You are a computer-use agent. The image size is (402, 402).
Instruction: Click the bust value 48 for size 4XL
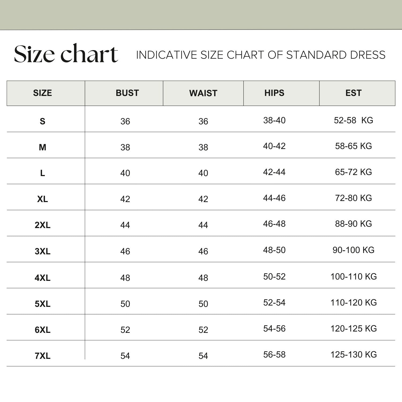click(125, 278)
